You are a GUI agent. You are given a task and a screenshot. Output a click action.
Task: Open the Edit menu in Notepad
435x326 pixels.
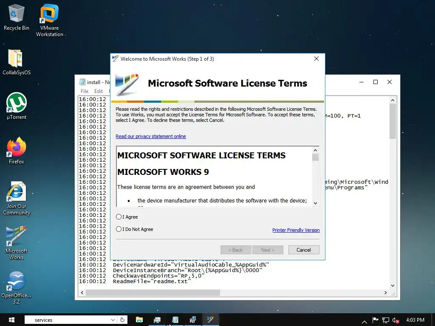(98, 91)
